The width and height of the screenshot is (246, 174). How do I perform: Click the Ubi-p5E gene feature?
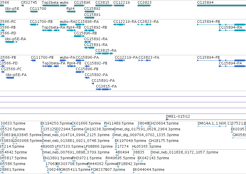pos(11,12)
